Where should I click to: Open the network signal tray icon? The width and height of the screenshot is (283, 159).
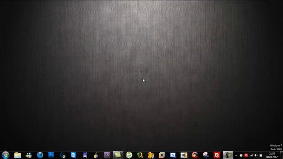[251, 155]
